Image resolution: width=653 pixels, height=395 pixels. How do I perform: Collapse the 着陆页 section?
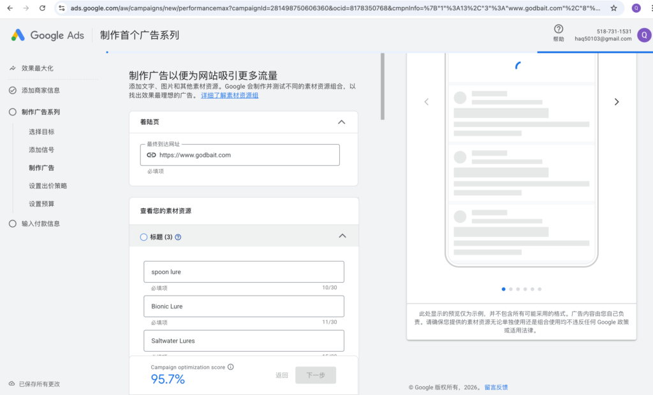point(341,122)
